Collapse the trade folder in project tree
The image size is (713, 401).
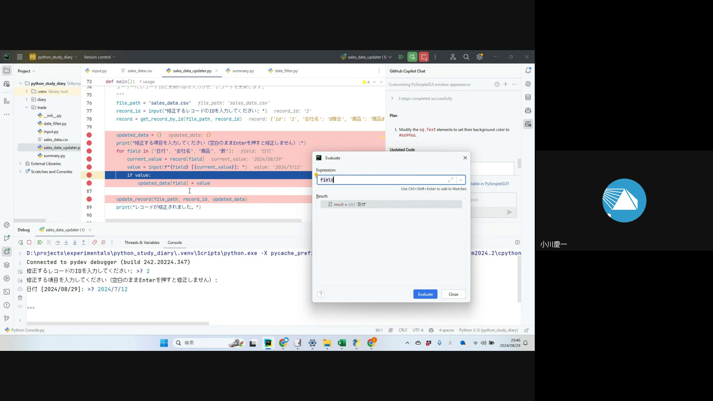point(27,108)
